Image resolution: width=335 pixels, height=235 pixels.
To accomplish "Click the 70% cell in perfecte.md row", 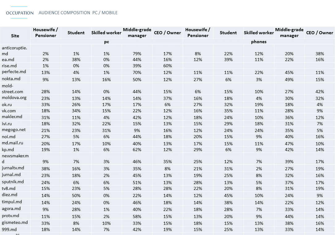I will coord(137,72).
